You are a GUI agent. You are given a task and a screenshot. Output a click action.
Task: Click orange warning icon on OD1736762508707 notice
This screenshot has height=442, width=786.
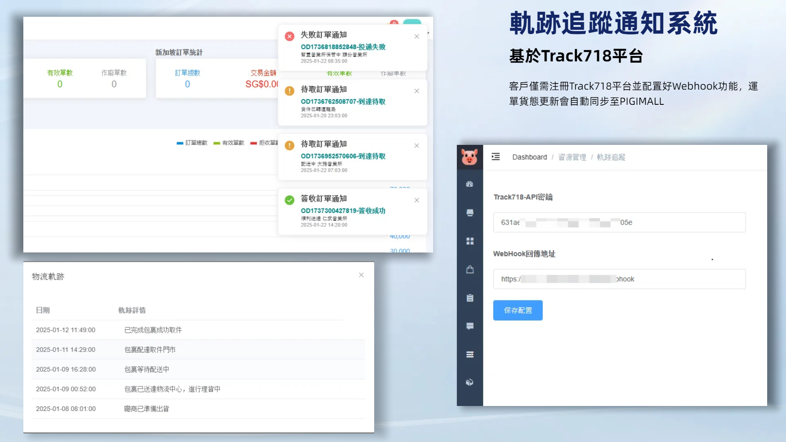(x=289, y=91)
